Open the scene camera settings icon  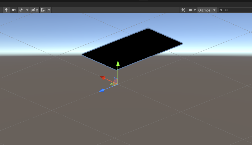[x=191, y=10]
